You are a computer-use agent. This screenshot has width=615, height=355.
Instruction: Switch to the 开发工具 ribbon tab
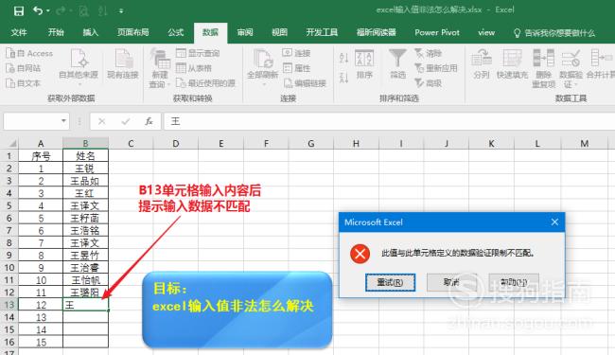(x=322, y=32)
